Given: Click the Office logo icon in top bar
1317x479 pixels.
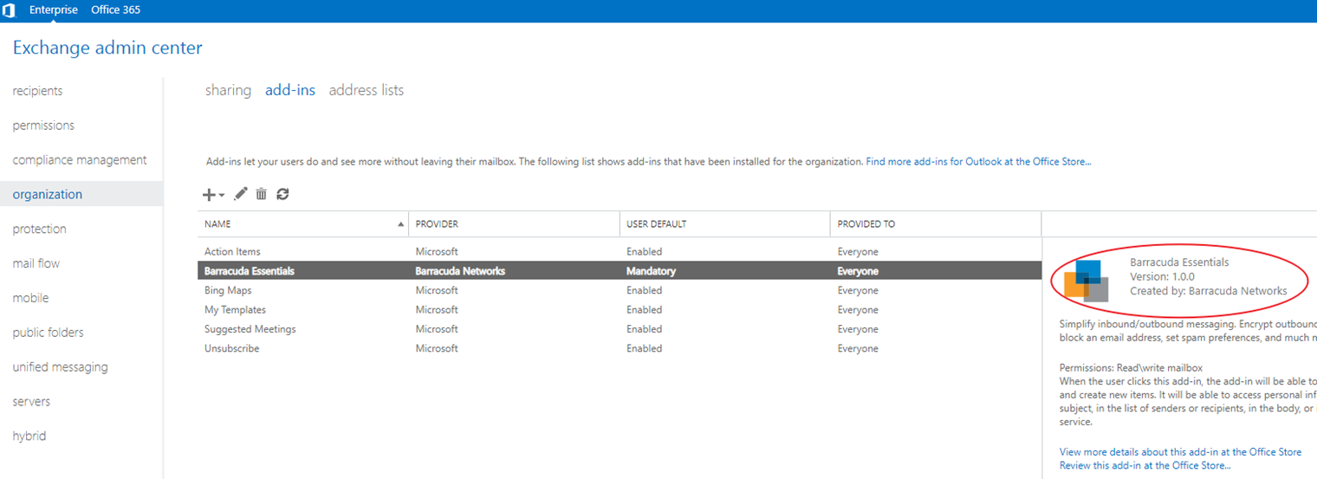Looking at the screenshot, I should 9,10.
